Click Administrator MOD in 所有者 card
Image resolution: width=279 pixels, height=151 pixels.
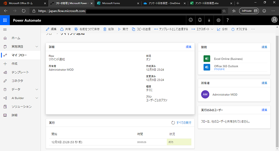pos(225,95)
